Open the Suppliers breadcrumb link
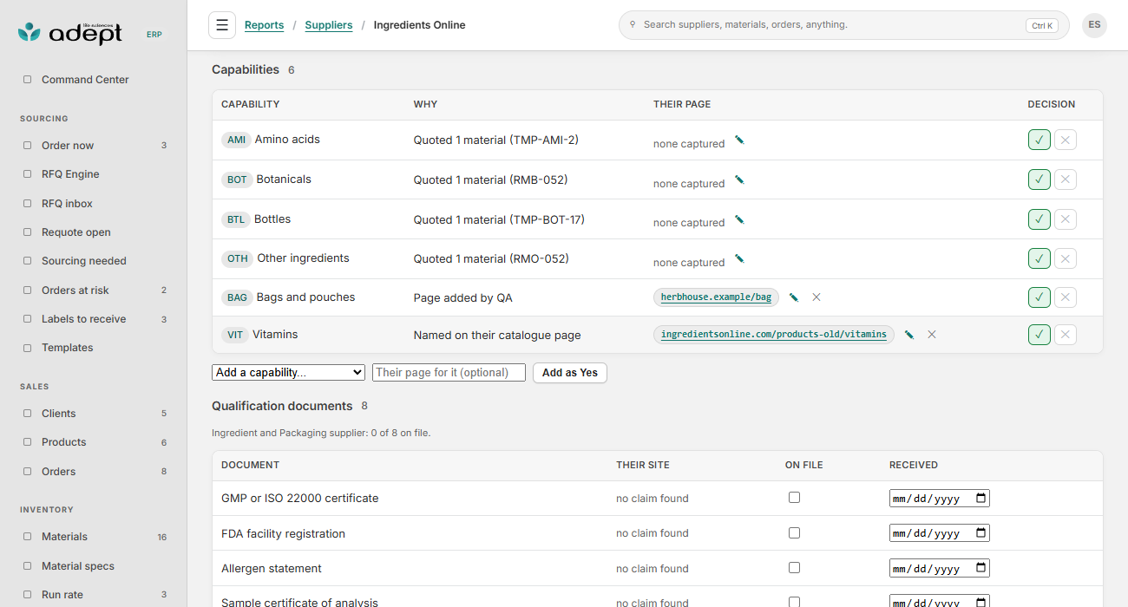 pyautogui.click(x=329, y=25)
